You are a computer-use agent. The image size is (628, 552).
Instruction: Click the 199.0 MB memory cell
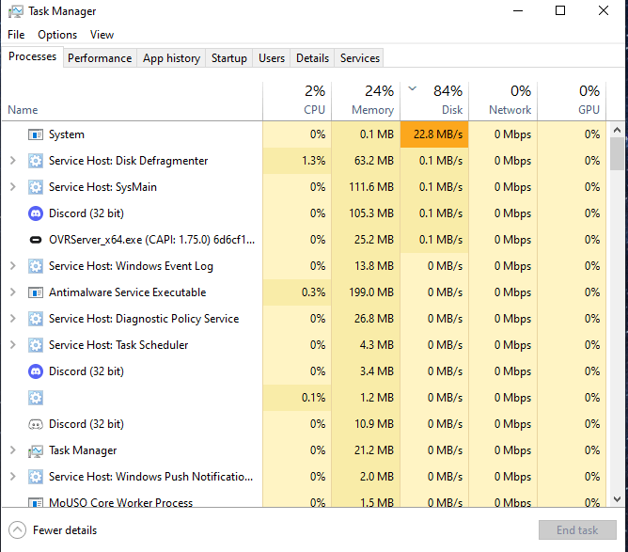pyautogui.click(x=366, y=292)
